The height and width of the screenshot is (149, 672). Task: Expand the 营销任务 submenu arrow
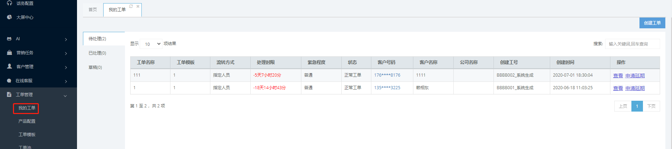tap(66, 54)
